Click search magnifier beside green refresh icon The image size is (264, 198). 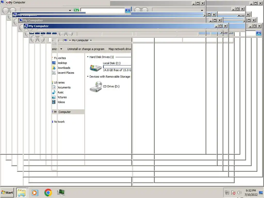click(128, 10)
